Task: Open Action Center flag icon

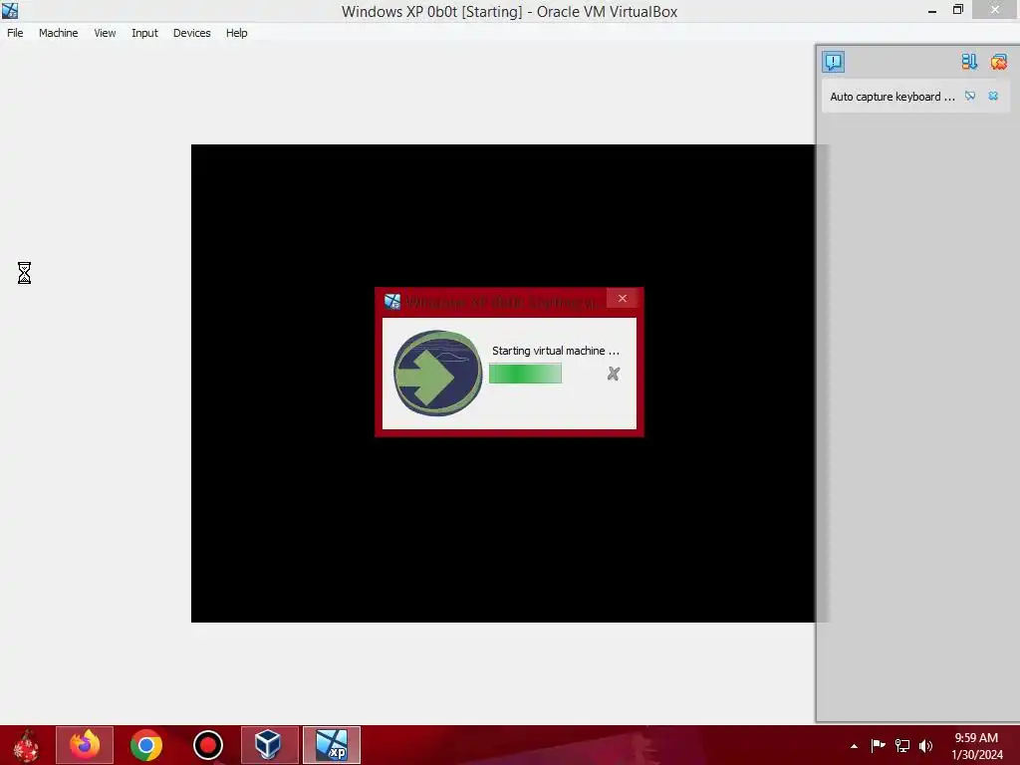Action: pos(879,745)
